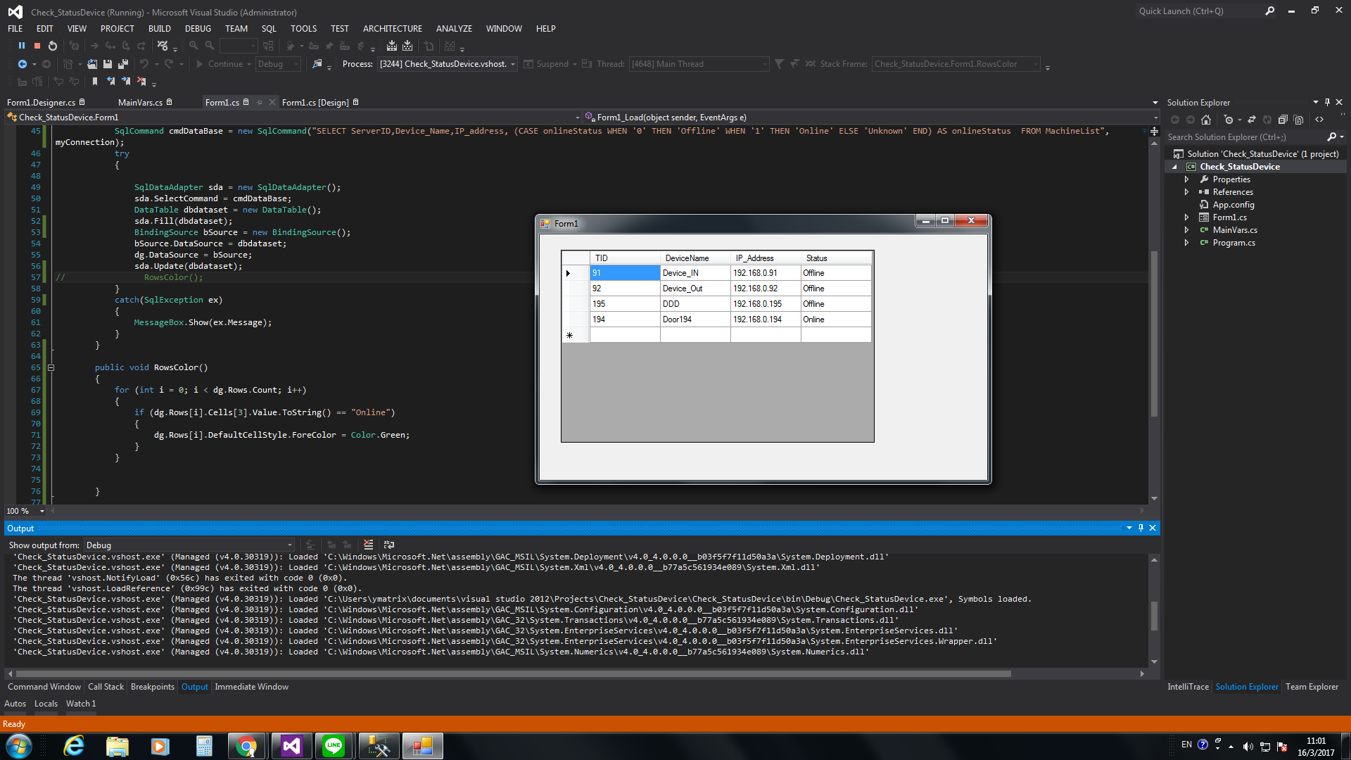
Task: Click Show All Files in Solution Explorer
Action: pyautogui.click(x=1298, y=120)
